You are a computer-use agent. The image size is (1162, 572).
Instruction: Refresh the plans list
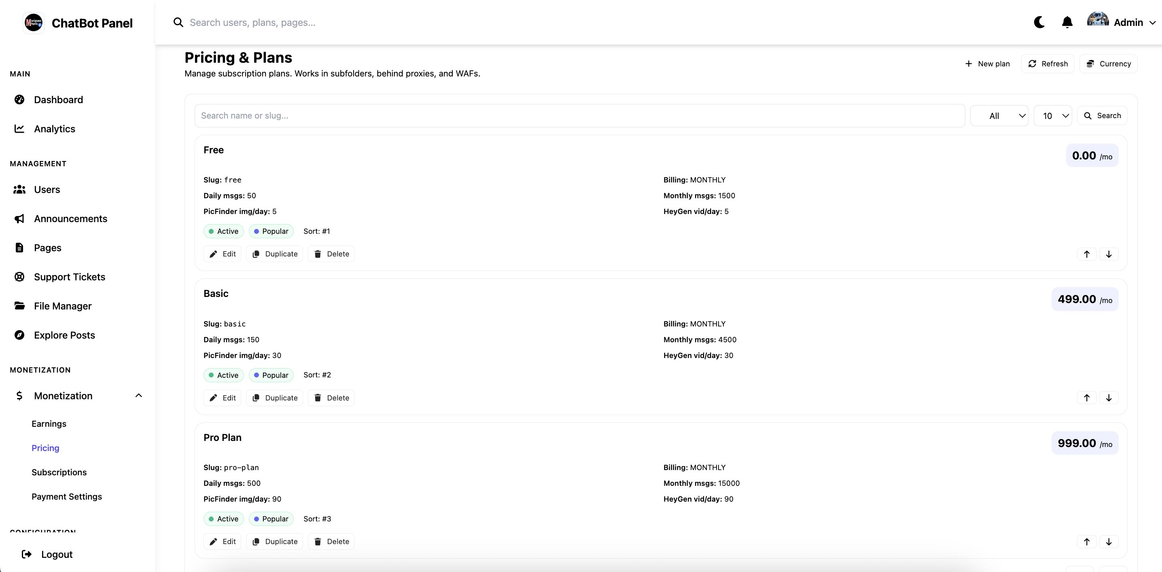pyautogui.click(x=1047, y=64)
